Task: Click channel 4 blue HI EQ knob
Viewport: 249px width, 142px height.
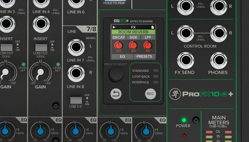Action: click(40, 131)
